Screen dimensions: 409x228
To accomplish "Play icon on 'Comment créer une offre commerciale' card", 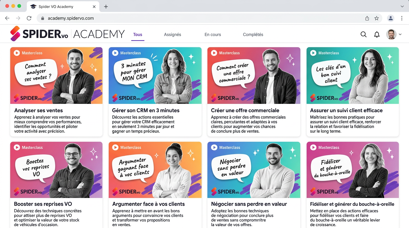I will (214, 53).
